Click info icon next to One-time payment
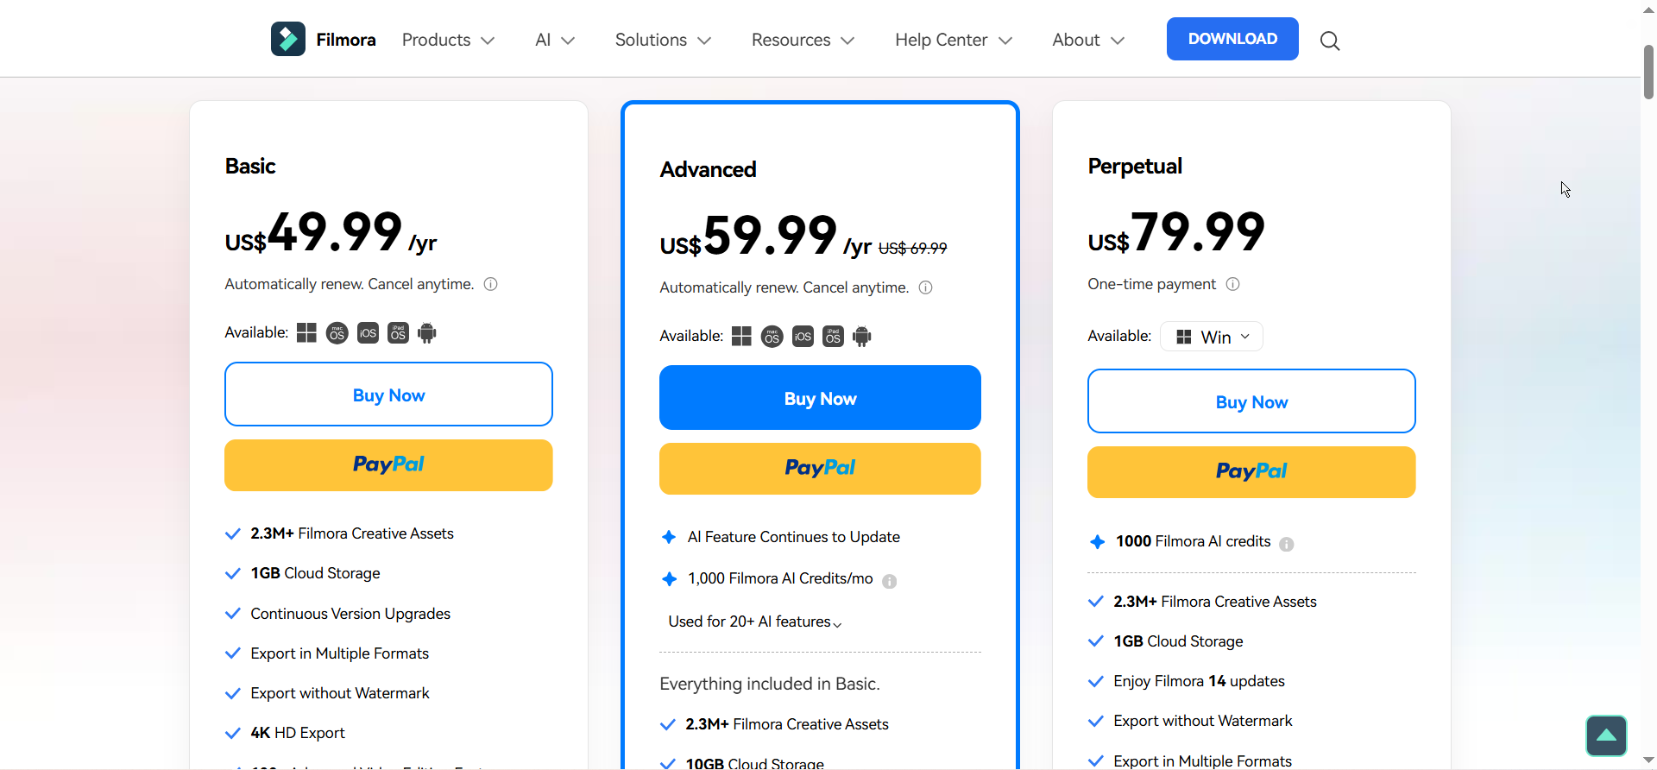The image size is (1657, 770). pyautogui.click(x=1233, y=284)
